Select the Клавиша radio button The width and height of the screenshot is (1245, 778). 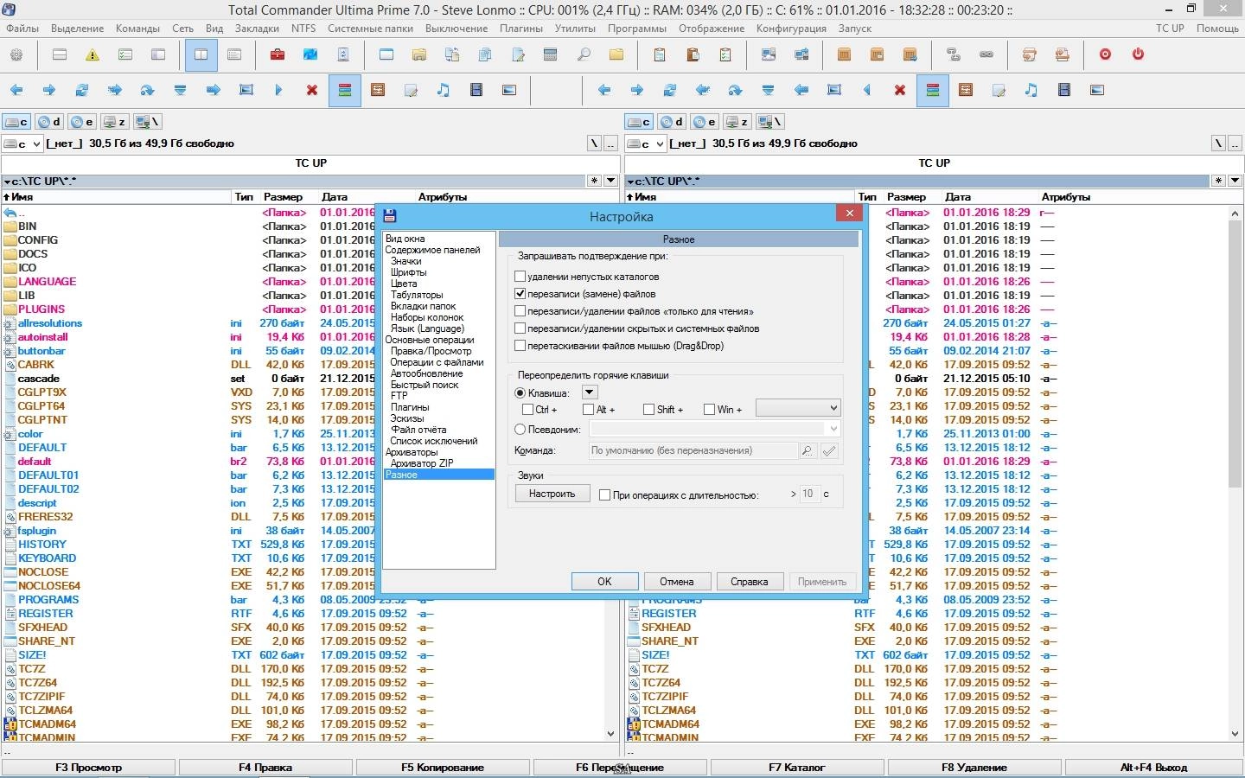point(520,393)
